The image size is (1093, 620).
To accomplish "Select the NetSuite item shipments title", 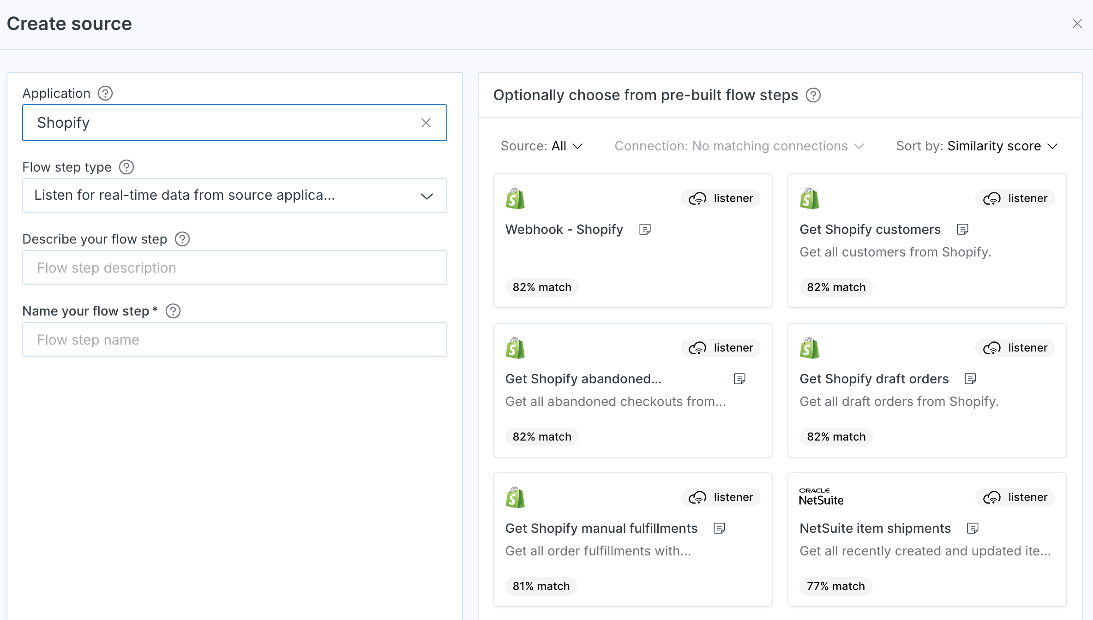I will (875, 528).
